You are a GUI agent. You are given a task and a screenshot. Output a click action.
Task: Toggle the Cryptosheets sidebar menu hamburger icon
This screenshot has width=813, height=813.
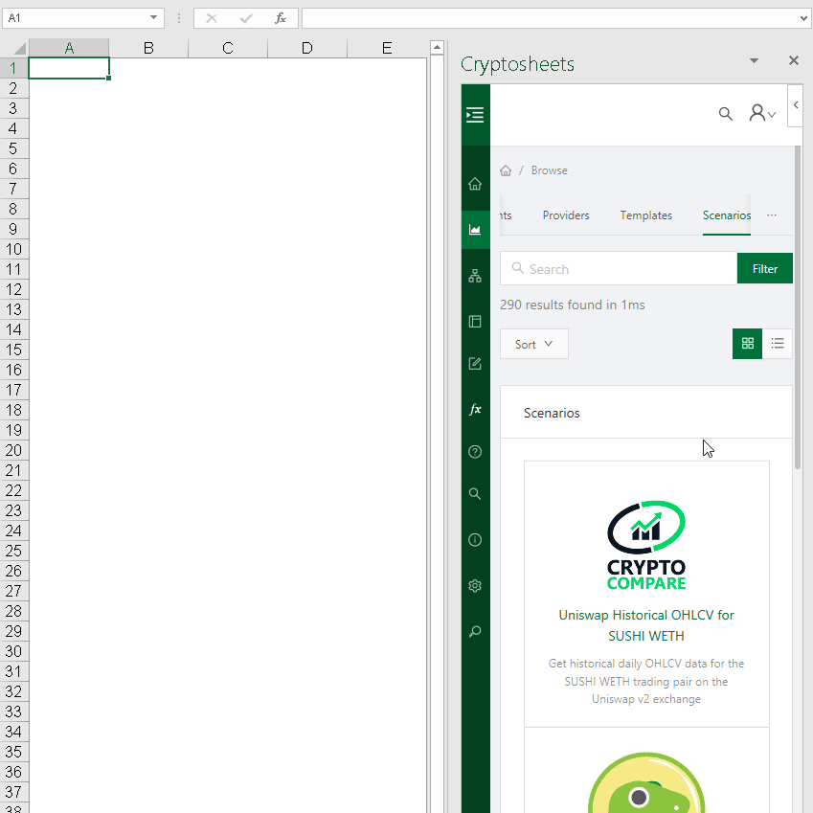(475, 115)
